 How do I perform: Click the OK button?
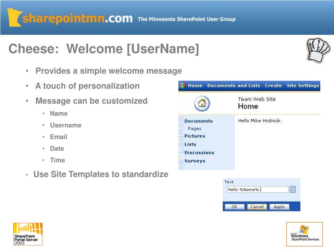tap(235, 207)
